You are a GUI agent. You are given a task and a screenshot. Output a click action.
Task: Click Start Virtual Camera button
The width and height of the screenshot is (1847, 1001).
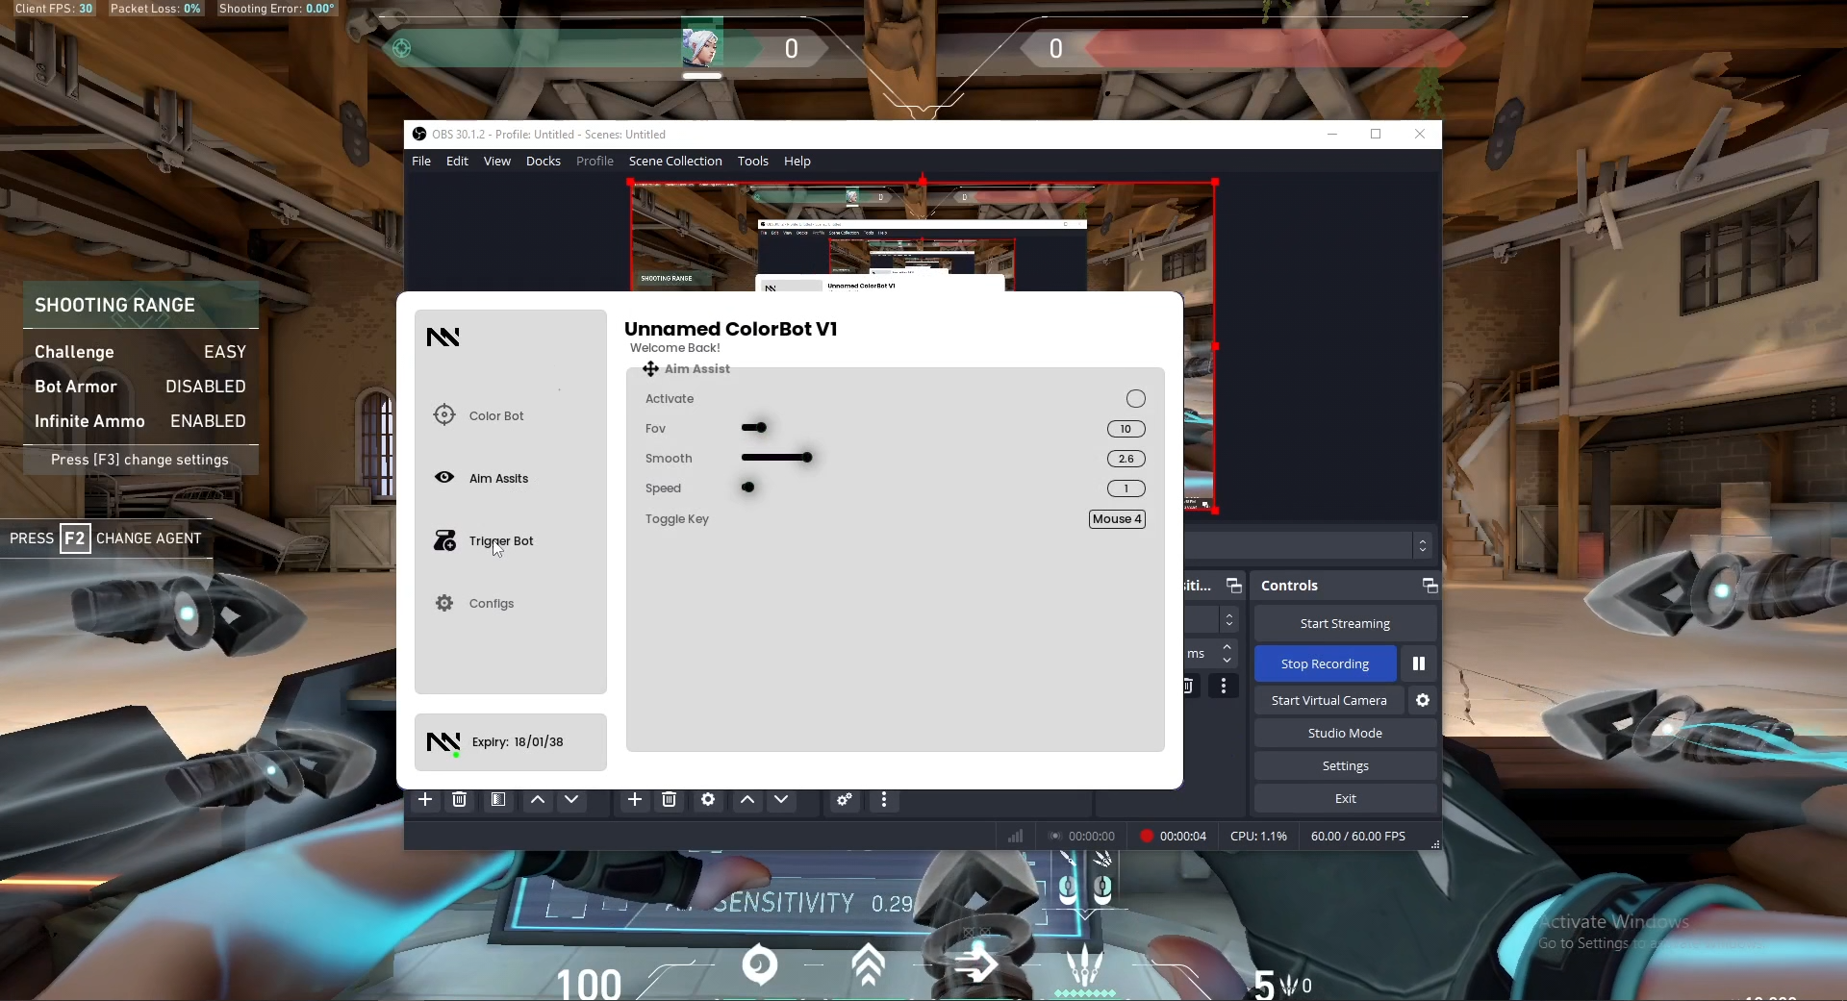point(1329,700)
